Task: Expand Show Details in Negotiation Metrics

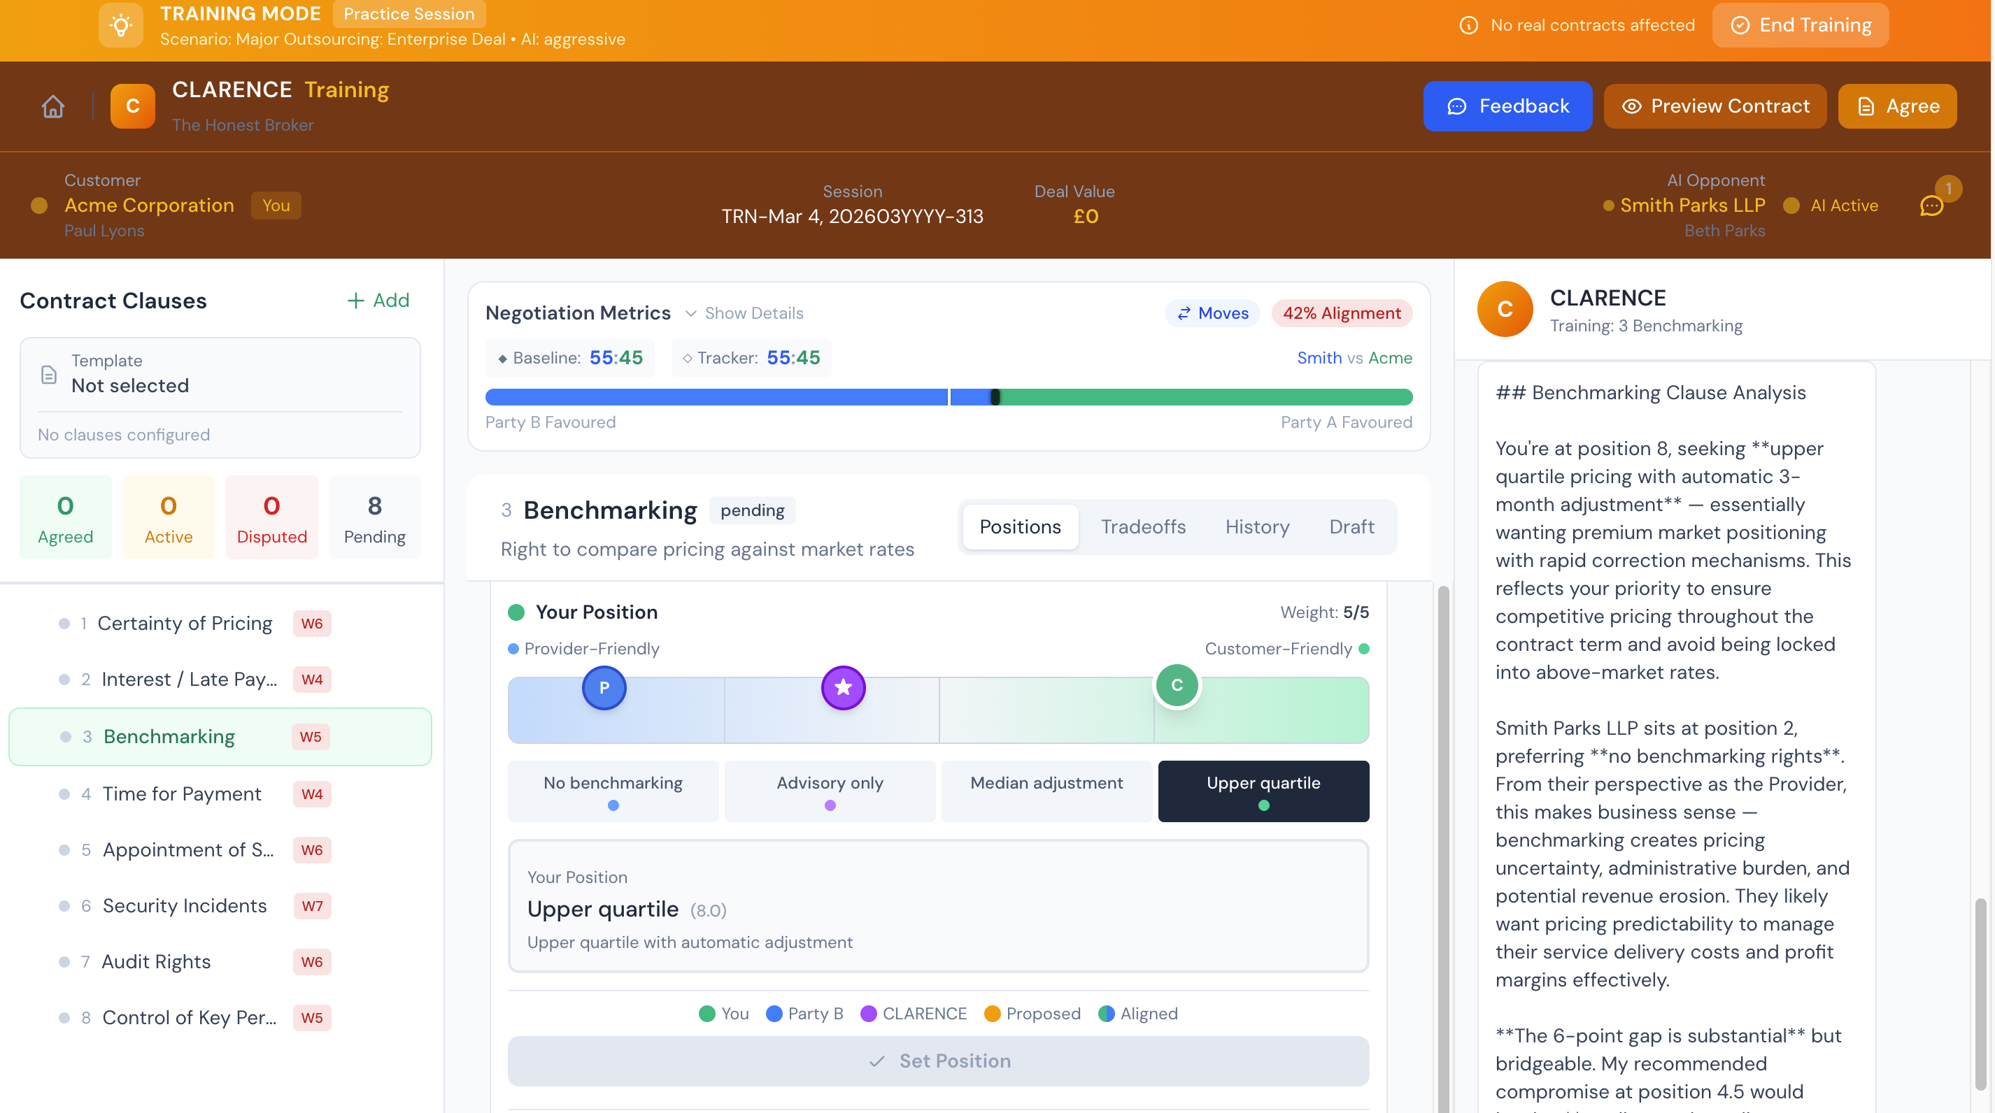Action: [x=744, y=313]
